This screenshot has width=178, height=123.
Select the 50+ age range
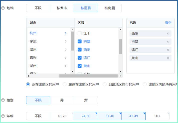coord(157,116)
